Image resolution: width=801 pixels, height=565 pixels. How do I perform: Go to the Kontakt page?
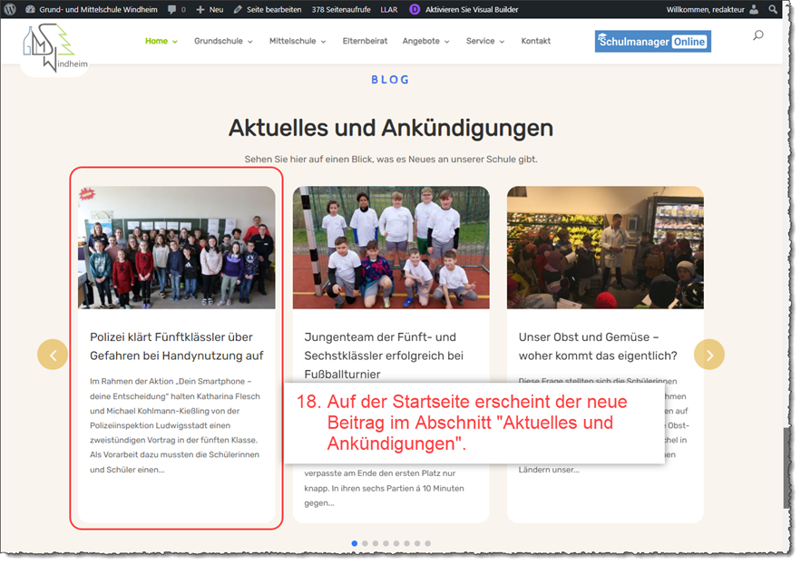(536, 41)
